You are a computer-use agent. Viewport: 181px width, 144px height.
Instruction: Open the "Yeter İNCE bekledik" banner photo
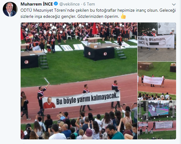coord(157,81)
